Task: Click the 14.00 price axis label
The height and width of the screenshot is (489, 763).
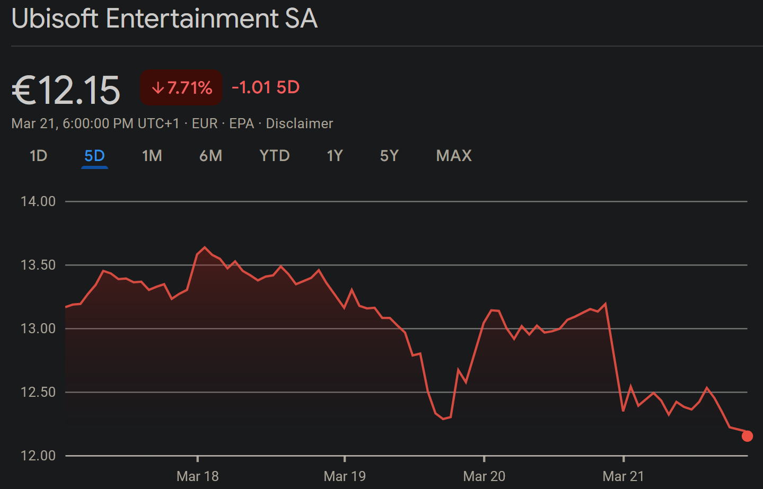Action: (38, 201)
